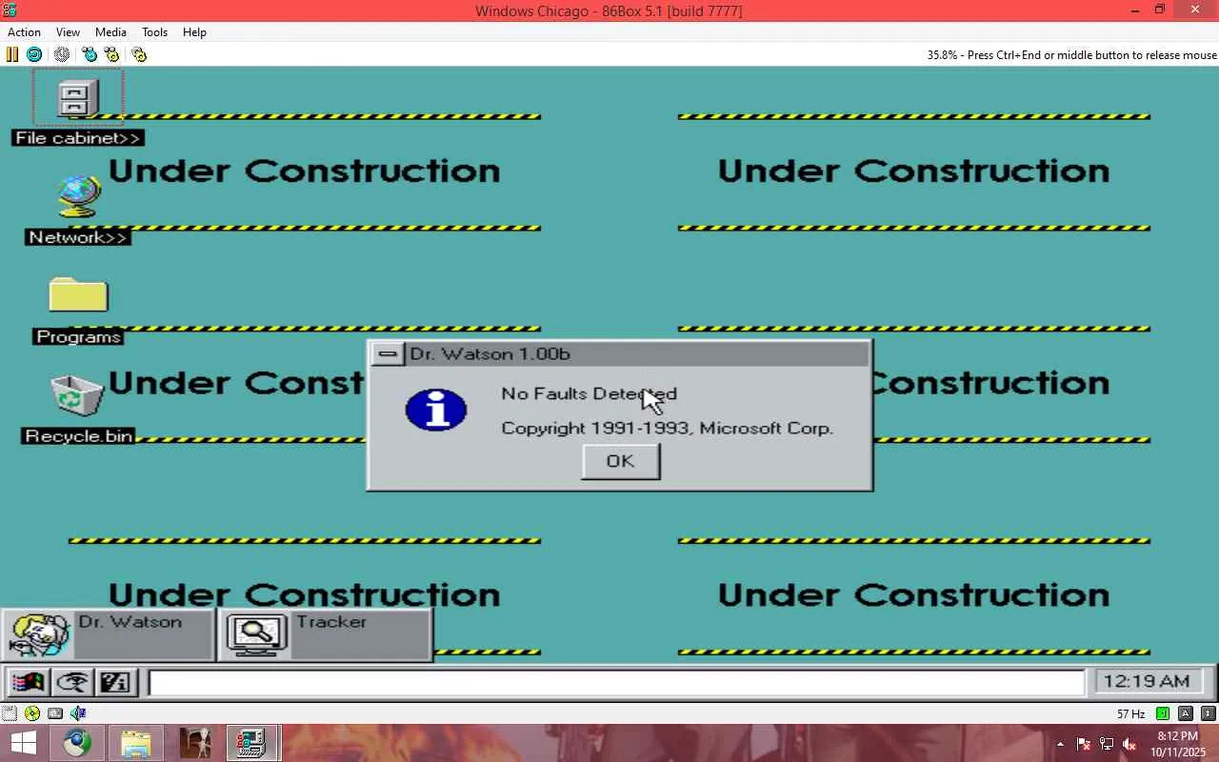Toggle the Caps Lock 'A' indicator

click(x=1186, y=713)
